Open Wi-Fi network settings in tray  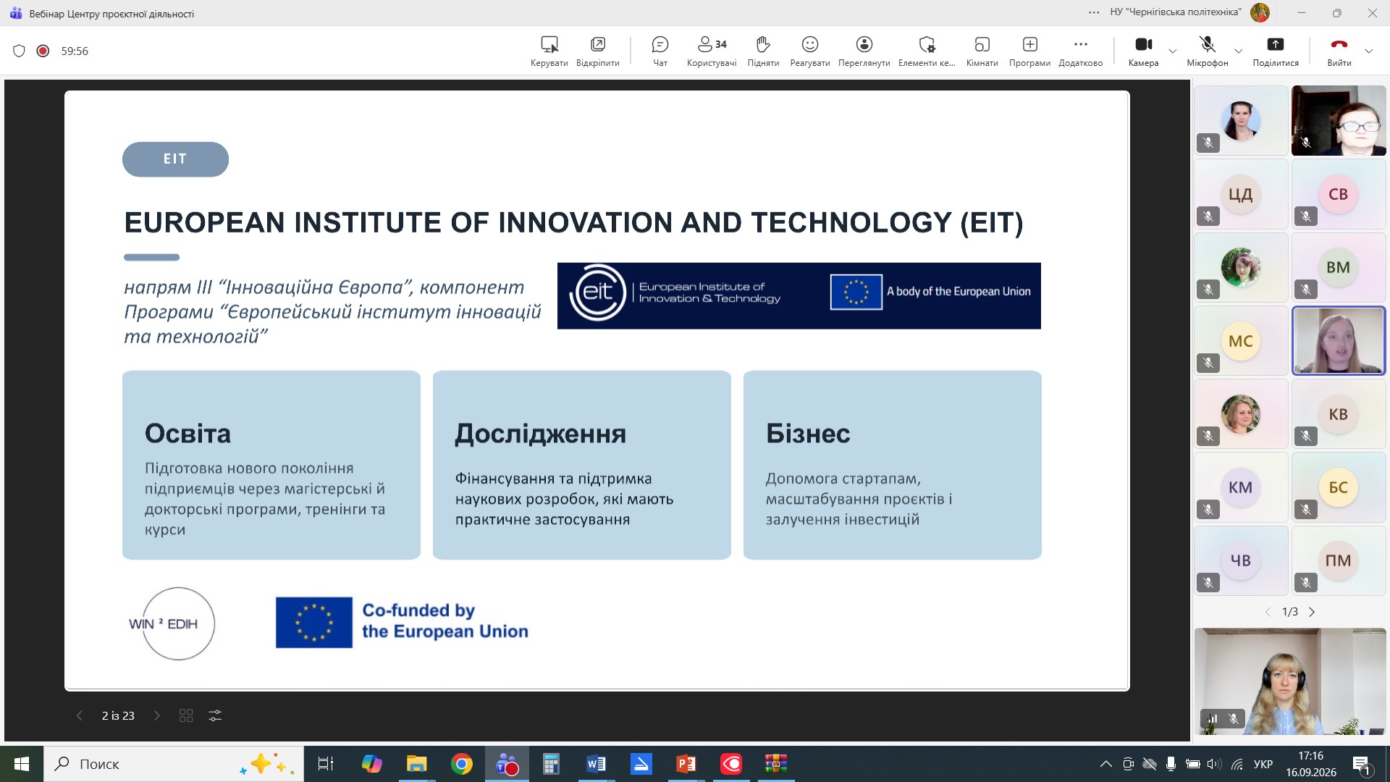[1237, 764]
